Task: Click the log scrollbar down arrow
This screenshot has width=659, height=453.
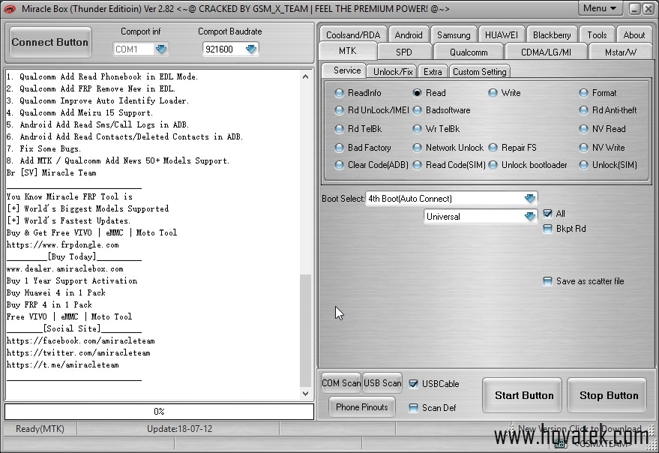Action: [306, 394]
